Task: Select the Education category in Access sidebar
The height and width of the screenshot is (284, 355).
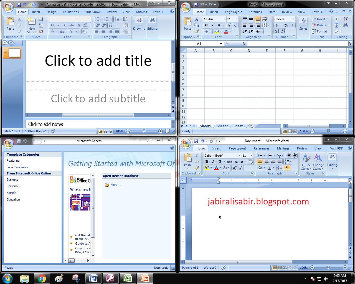Action: coord(13,199)
